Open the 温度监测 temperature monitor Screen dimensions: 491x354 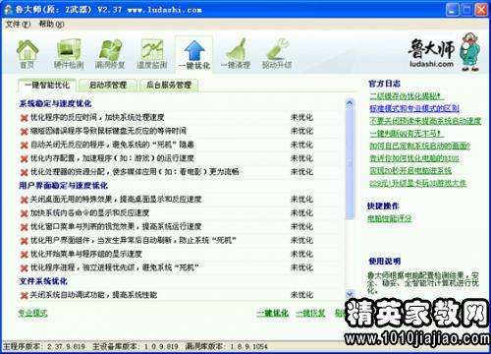pos(152,54)
